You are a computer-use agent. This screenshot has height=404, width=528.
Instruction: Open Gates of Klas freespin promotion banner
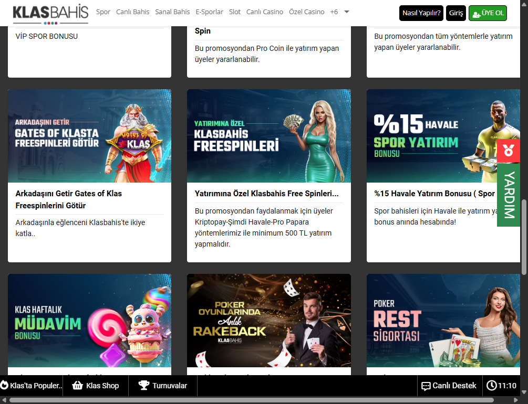click(89, 136)
